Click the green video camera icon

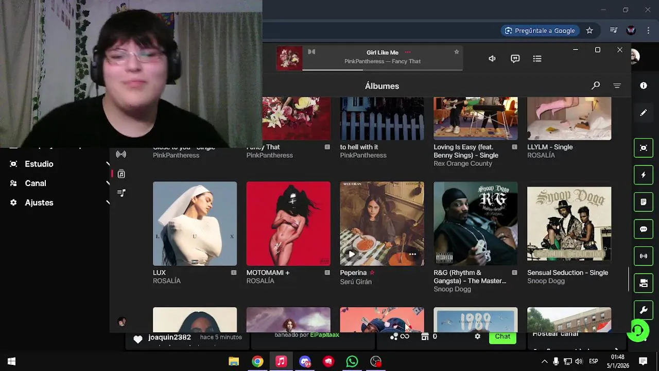click(644, 283)
